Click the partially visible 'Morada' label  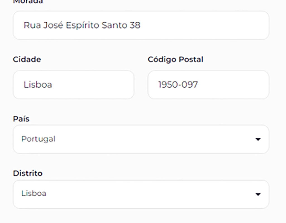click(x=28, y=2)
